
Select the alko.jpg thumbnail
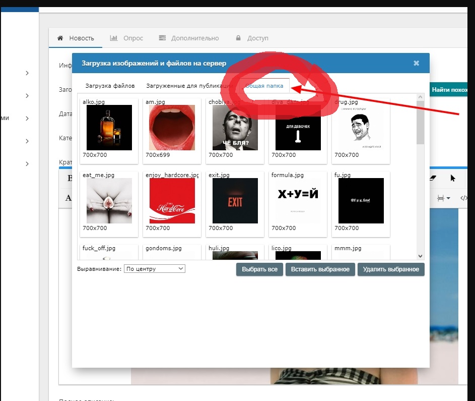point(109,128)
